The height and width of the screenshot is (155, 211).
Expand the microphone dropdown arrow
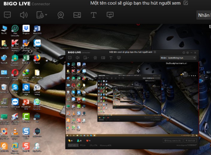pyautogui.click(x=46, y=15)
